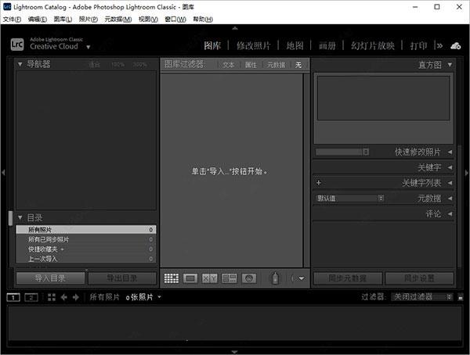Screen dimensions: 470x355
Task: Open survey view icon in the toolbar
Action: pos(230,278)
